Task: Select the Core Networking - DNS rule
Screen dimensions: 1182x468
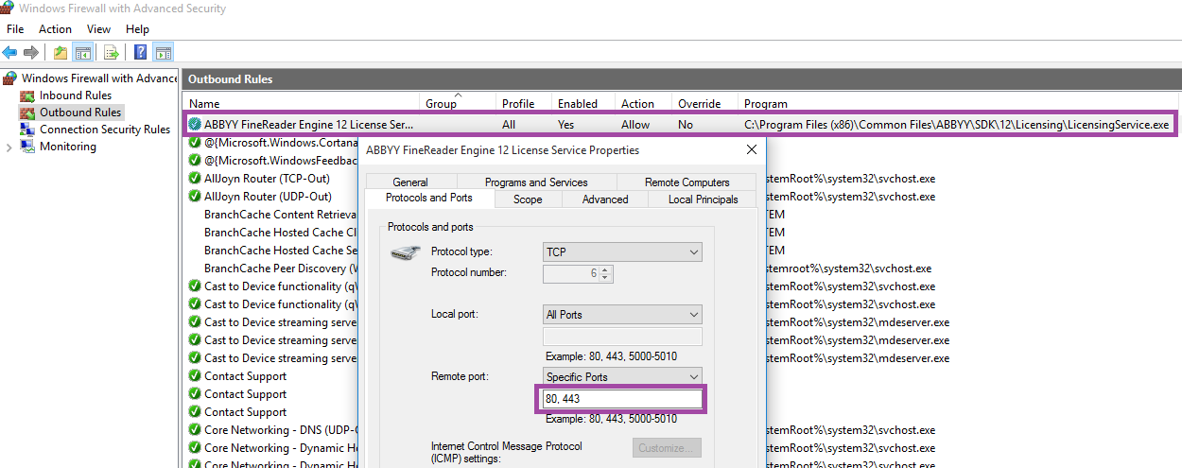Action: (280, 430)
